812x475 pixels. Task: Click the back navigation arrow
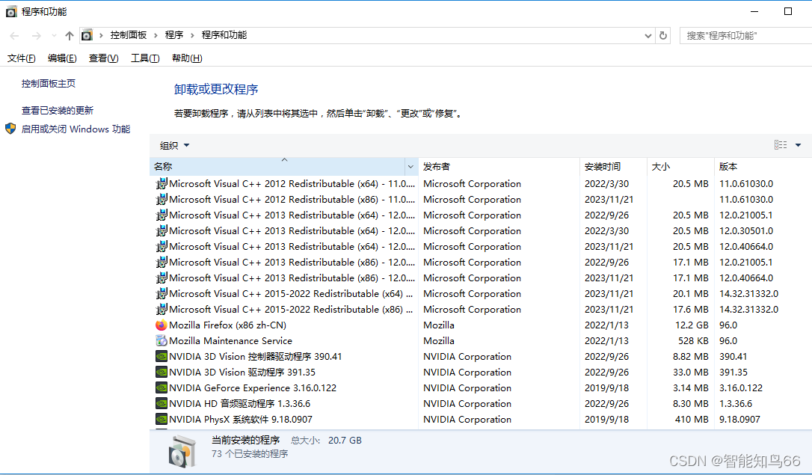point(14,36)
